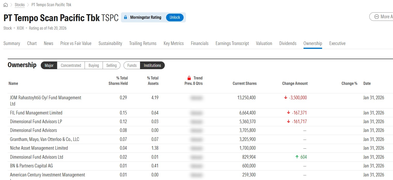Click the % Total Assets column header
The width and height of the screenshot is (393, 180).
click(x=153, y=81)
